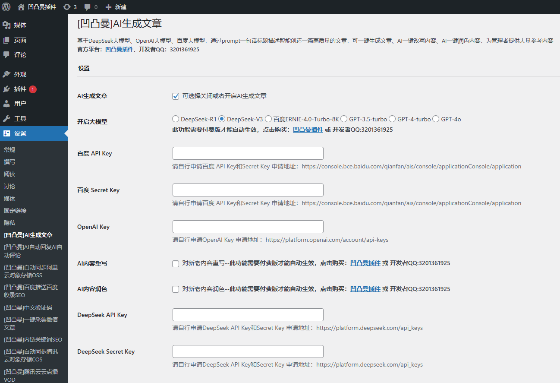The width and height of the screenshot is (560, 383).
Task: Open the 插件 menu in the sidebar
Action: click(34, 89)
